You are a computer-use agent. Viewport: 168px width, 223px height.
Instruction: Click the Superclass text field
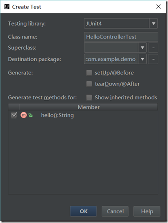point(111,47)
